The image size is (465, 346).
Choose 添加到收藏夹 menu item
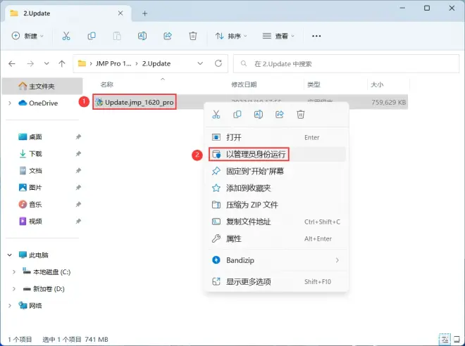point(277,188)
